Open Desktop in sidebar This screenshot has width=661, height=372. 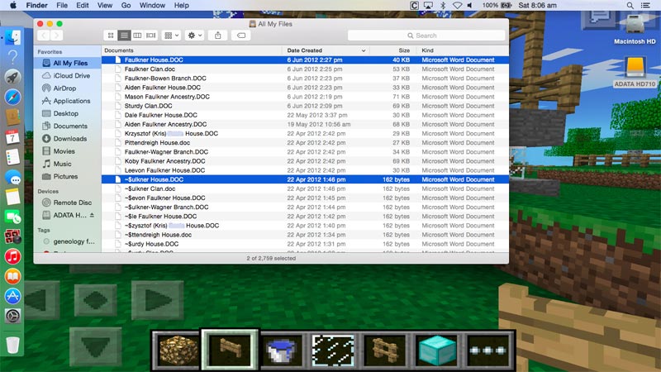point(67,113)
